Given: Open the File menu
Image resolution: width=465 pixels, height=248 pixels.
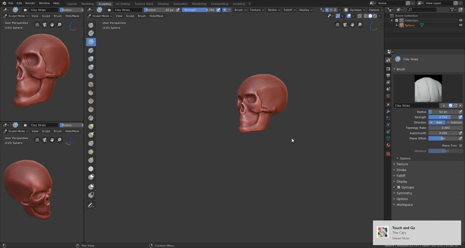Looking at the screenshot, I should coord(11,3).
